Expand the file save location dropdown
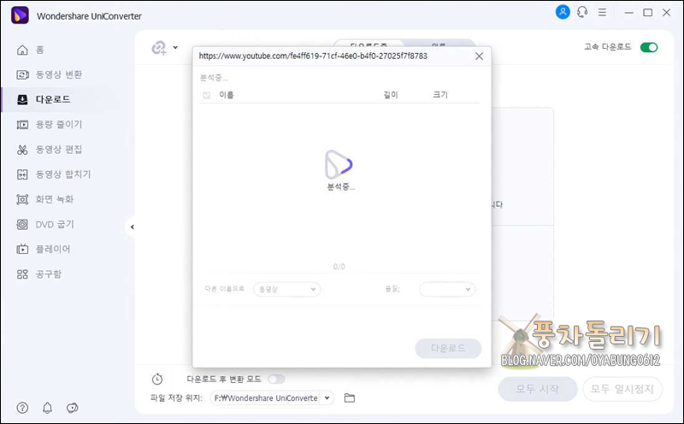The width and height of the screenshot is (684, 424). (327, 397)
